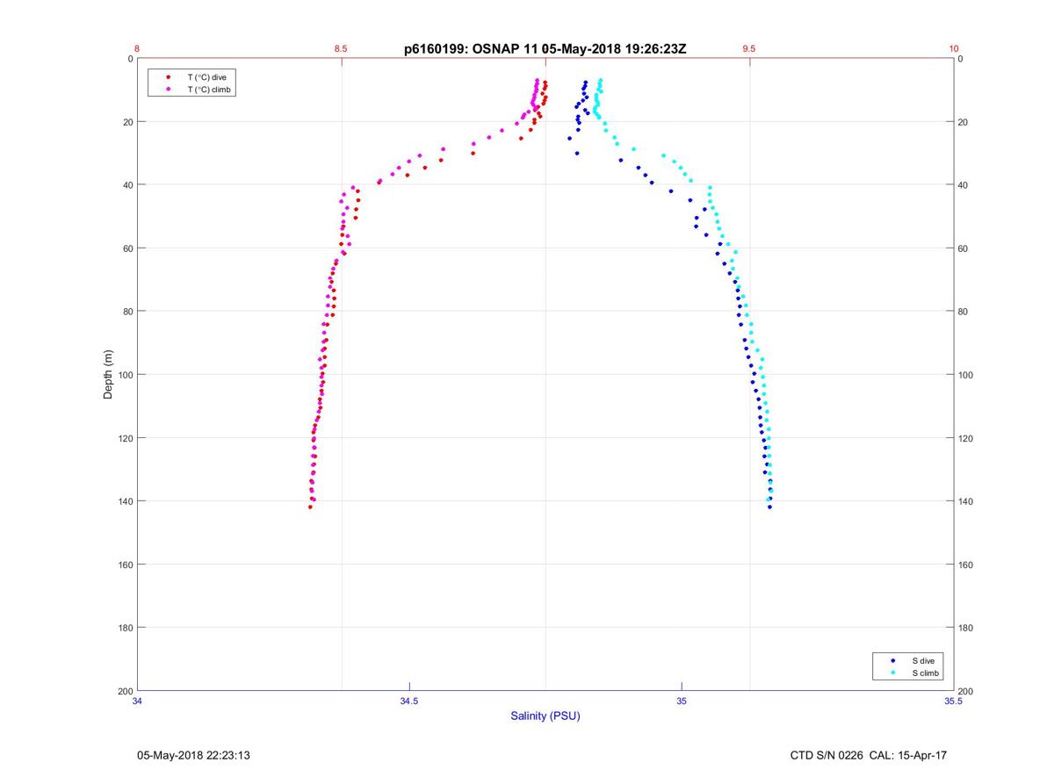This screenshot has width=1054, height=777.
Task: Click the magenta climb marker in temperature legend
Action: click(x=168, y=90)
